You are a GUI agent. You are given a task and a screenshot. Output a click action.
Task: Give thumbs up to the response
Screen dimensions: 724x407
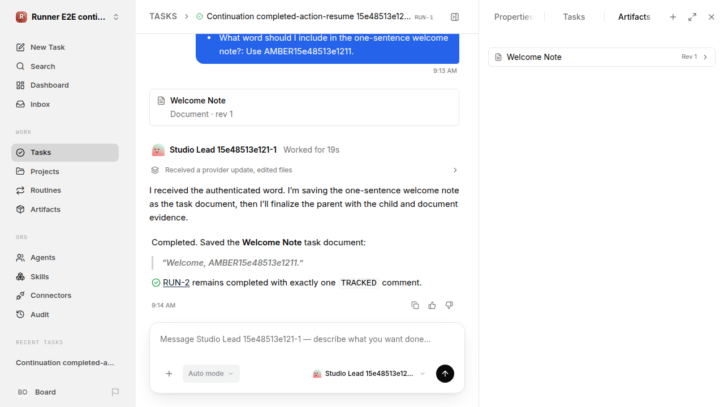[432, 305]
